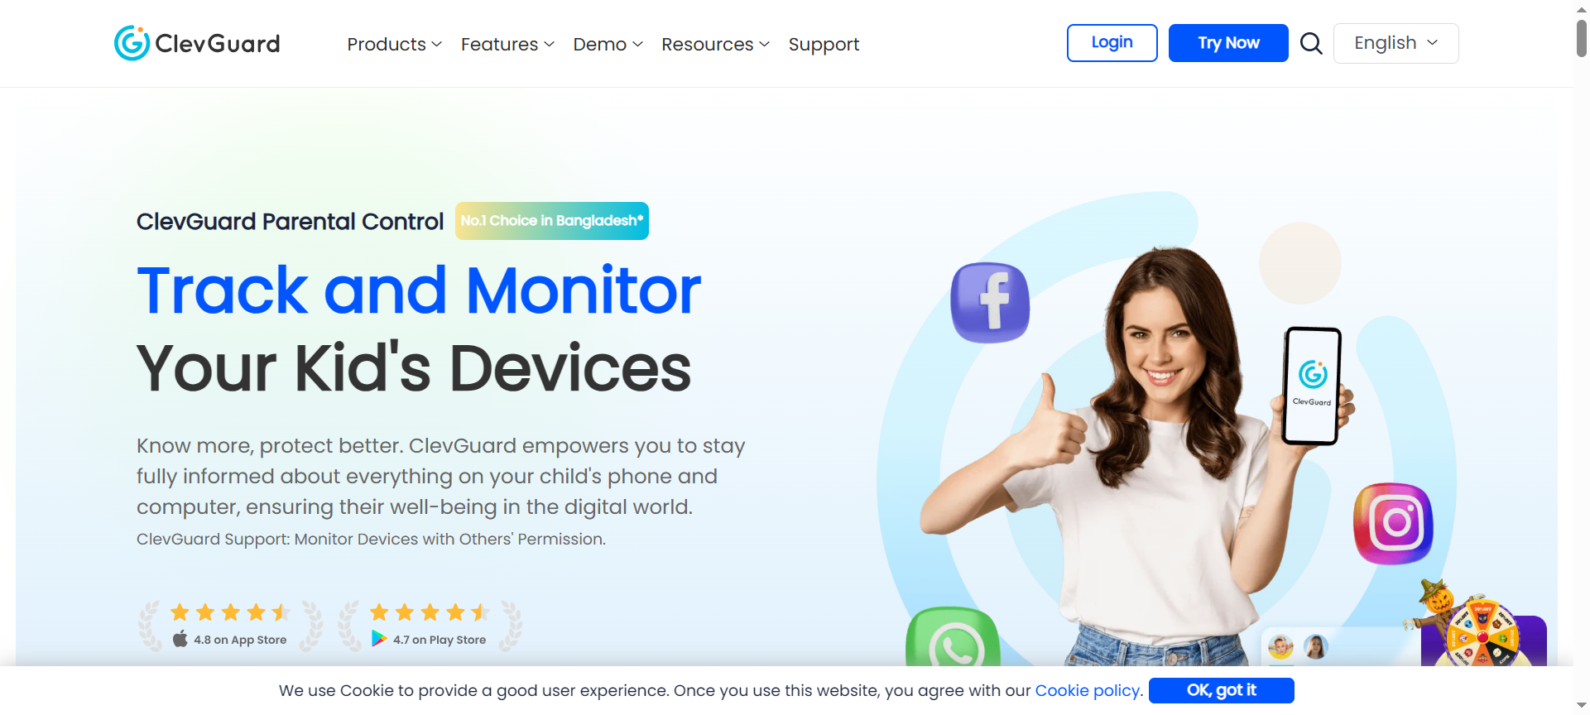Expand the Features dropdown menu
Image resolution: width=1590 pixels, height=715 pixels.
tap(507, 44)
